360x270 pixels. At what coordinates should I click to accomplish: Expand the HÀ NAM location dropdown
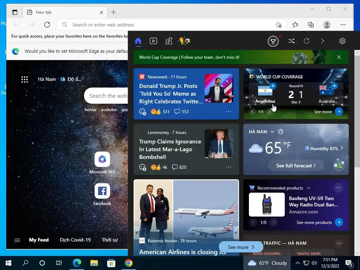(272, 132)
